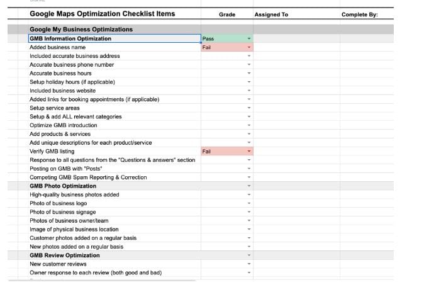This screenshot has height=297, width=424.
Task: Open Grade dropdown for Posting on GMB with Posts
Action: click(x=249, y=169)
